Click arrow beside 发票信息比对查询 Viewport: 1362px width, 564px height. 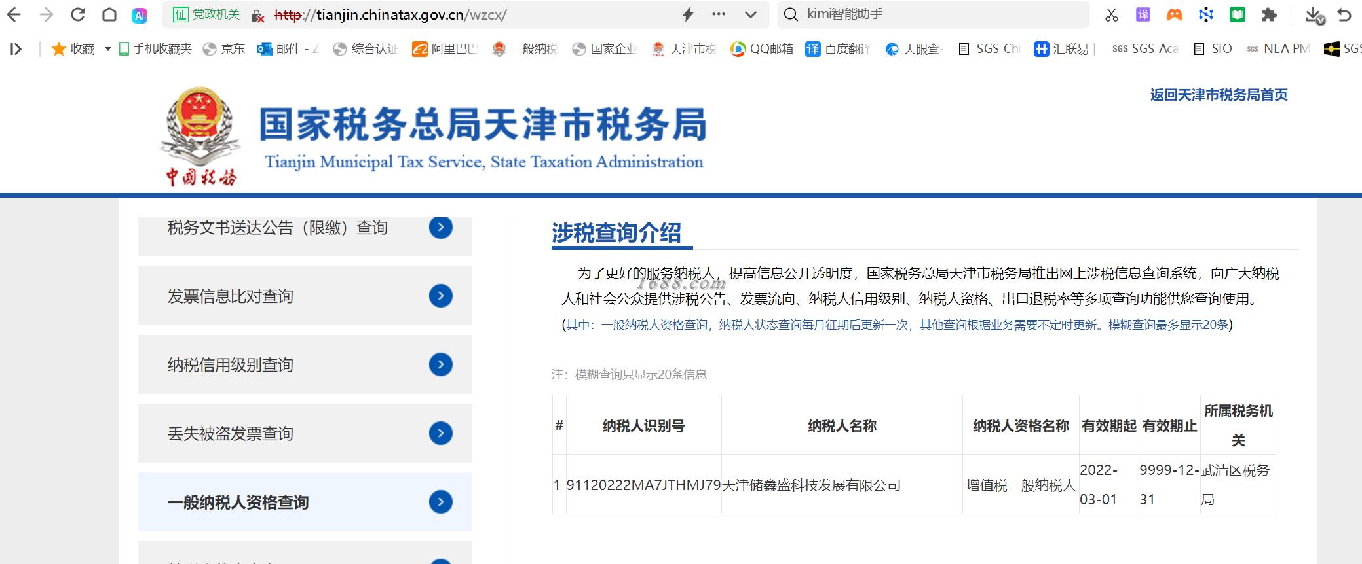coord(441,296)
